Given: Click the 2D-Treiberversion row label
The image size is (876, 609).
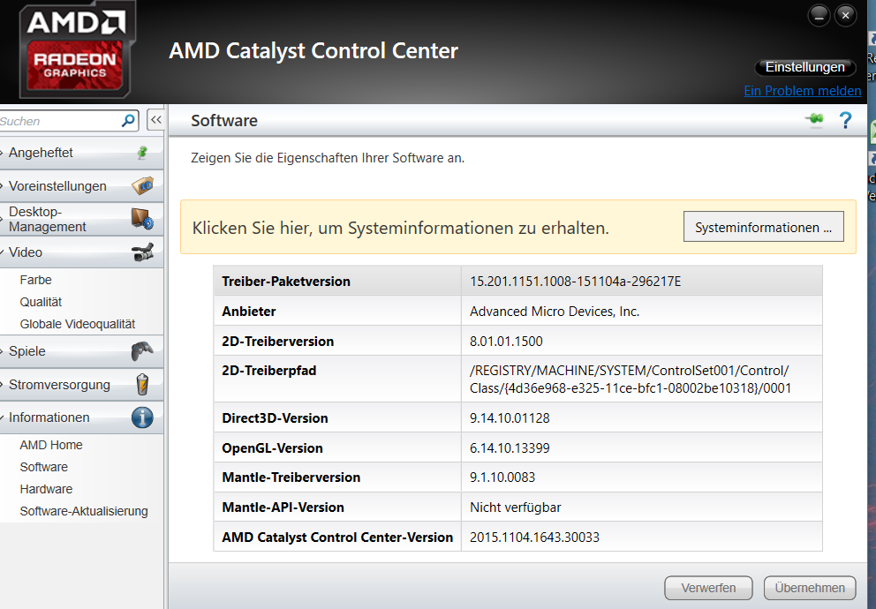Looking at the screenshot, I should (277, 341).
